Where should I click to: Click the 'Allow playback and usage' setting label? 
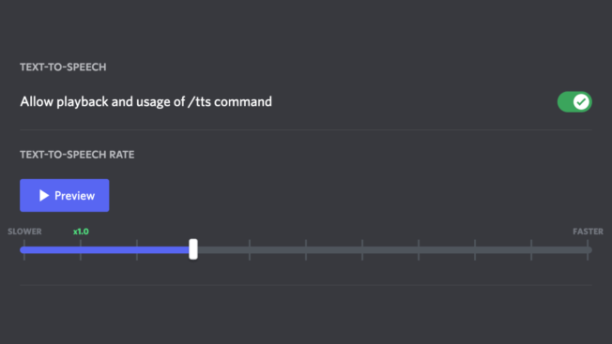146,101
